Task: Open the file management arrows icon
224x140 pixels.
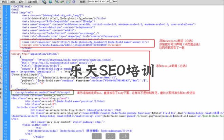Action: (57, 2)
